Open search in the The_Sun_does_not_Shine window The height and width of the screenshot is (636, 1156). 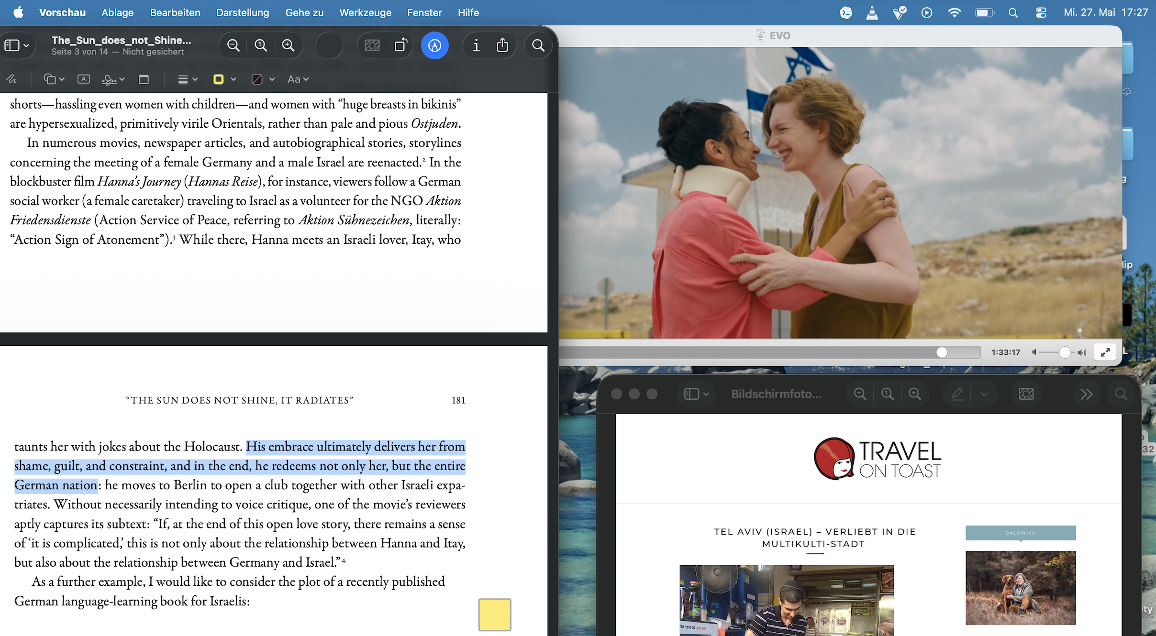(538, 45)
